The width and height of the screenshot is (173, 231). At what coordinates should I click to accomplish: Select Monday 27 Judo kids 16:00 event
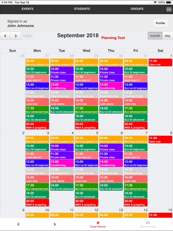click(x=37, y=102)
